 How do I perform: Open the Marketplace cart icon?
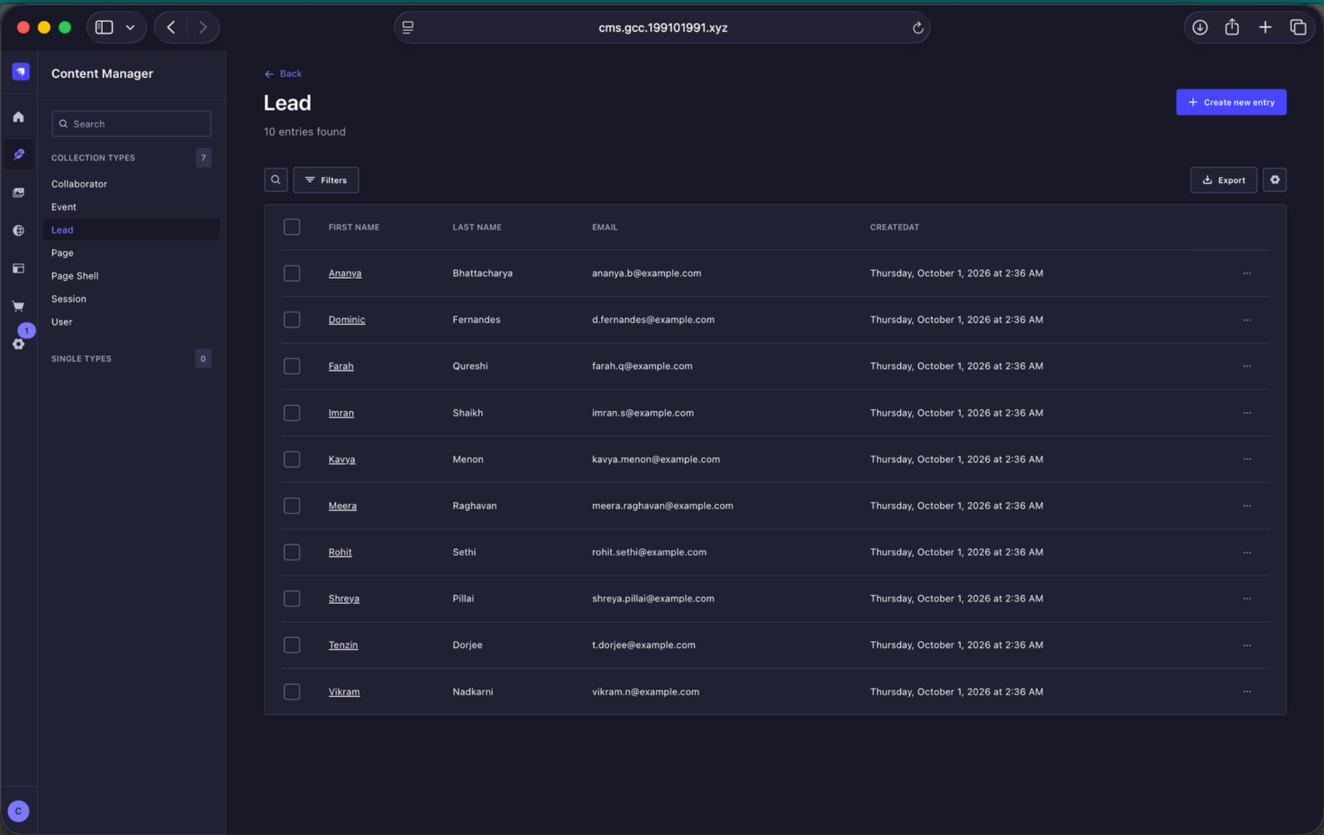18,306
